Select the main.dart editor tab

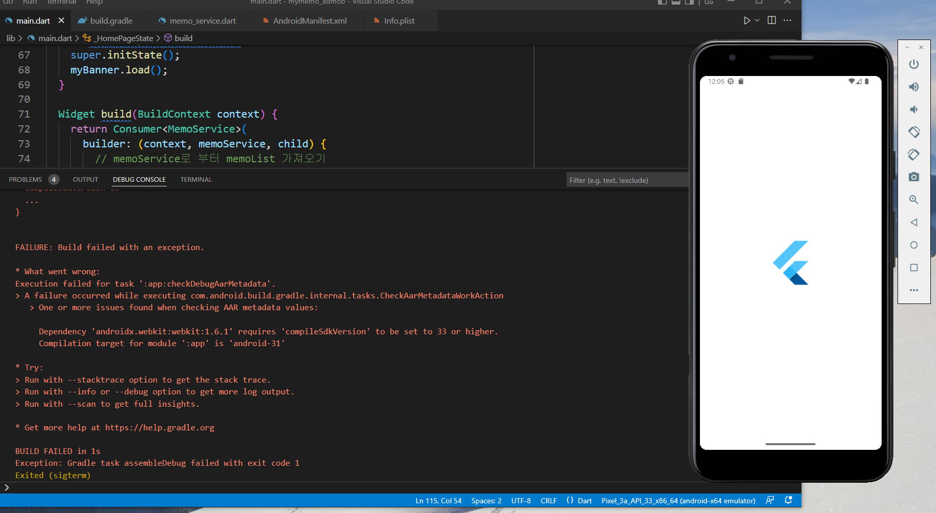point(33,21)
